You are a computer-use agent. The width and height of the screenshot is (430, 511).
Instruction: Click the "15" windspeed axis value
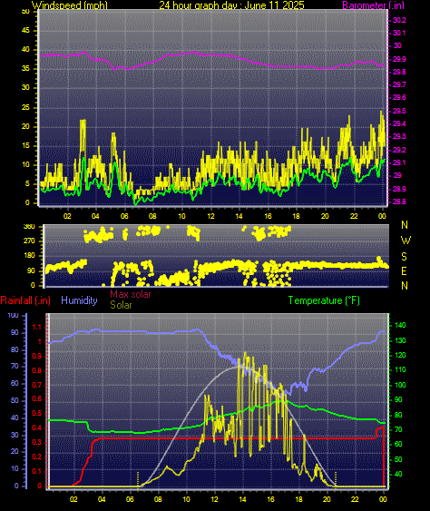click(x=25, y=145)
